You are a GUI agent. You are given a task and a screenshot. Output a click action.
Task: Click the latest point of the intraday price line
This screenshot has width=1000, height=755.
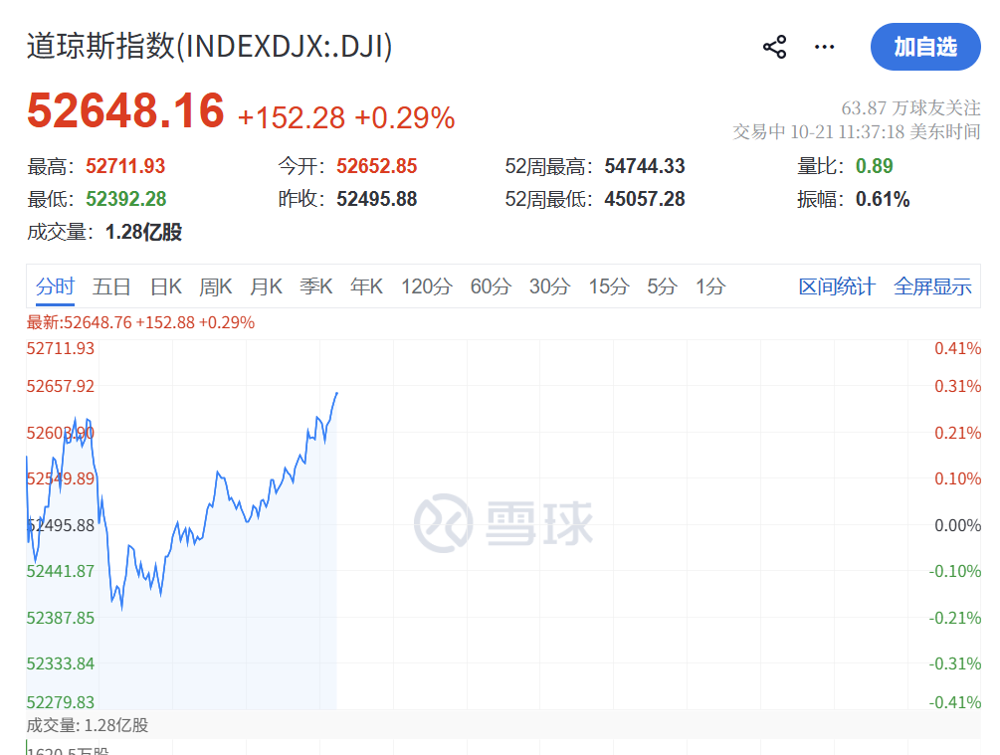[x=336, y=394]
